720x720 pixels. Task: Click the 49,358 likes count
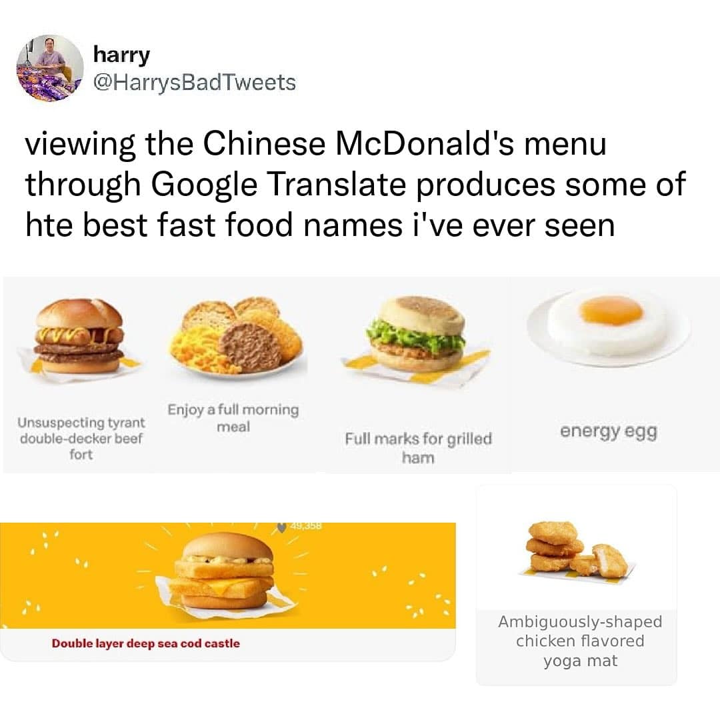tap(307, 526)
